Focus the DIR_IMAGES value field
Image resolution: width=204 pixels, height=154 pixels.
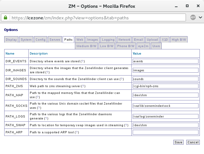(166, 70)
